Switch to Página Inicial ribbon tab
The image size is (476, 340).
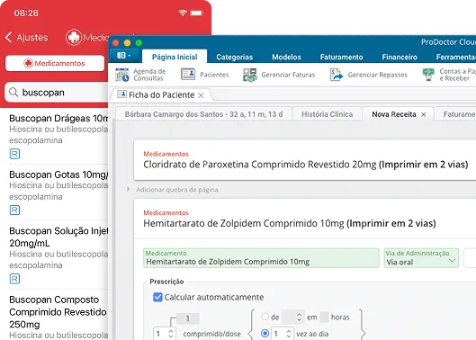point(175,57)
